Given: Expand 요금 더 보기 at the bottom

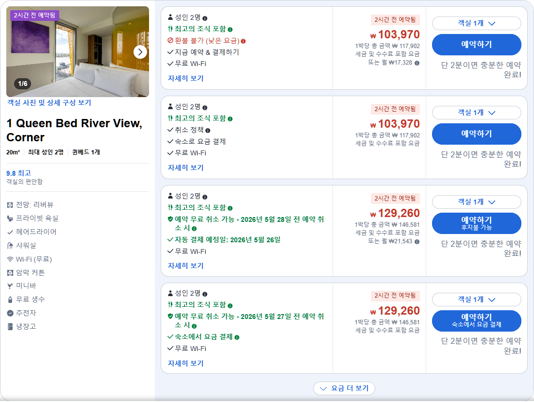Looking at the screenshot, I should [x=344, y=388].
